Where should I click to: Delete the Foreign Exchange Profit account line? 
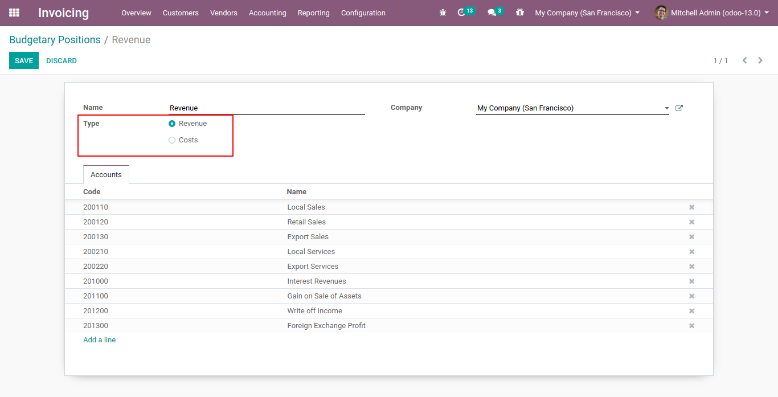(x=691, y=325)
